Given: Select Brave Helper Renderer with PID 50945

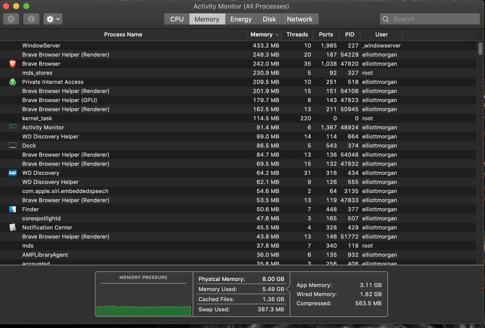Looking at the screenshot, I should point(238,109).
